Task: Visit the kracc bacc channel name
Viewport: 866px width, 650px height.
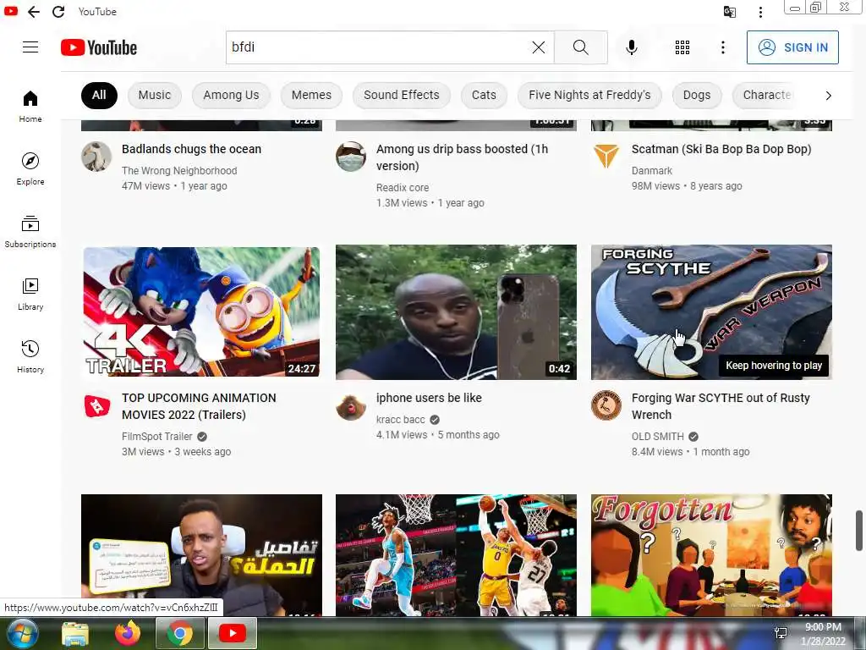Action: [x=400, y=420]
